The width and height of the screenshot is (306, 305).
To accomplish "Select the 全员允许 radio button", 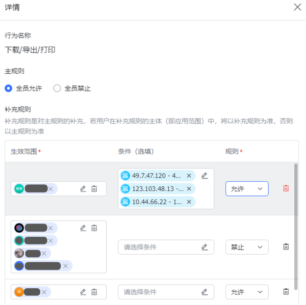I will tap(8, 88).
